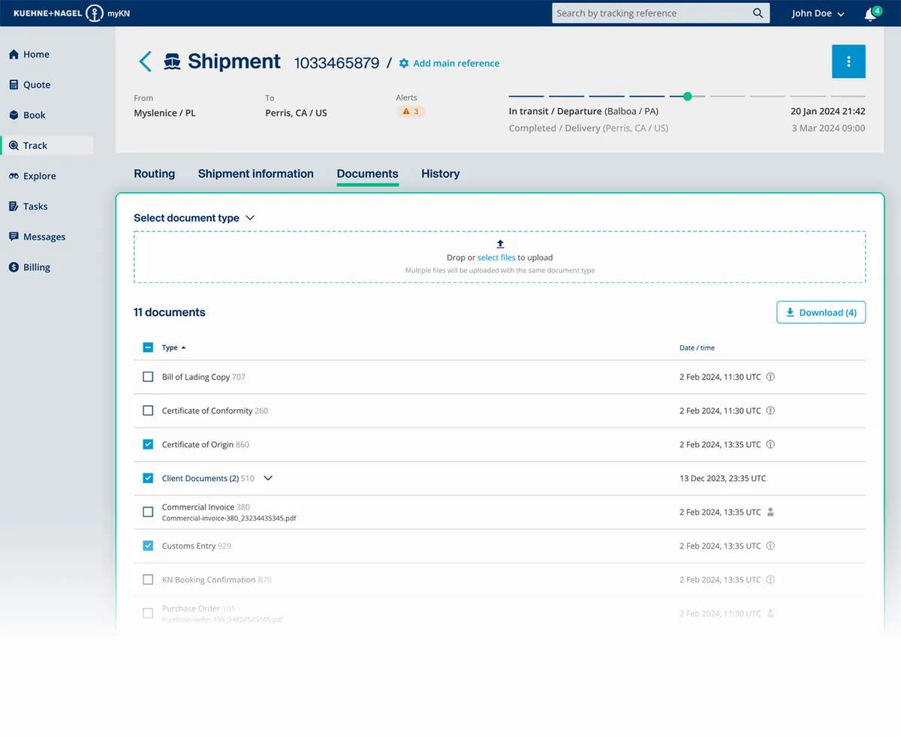Open Messages from the sidebar
The image size is (901, 737).
pos(13,236)
